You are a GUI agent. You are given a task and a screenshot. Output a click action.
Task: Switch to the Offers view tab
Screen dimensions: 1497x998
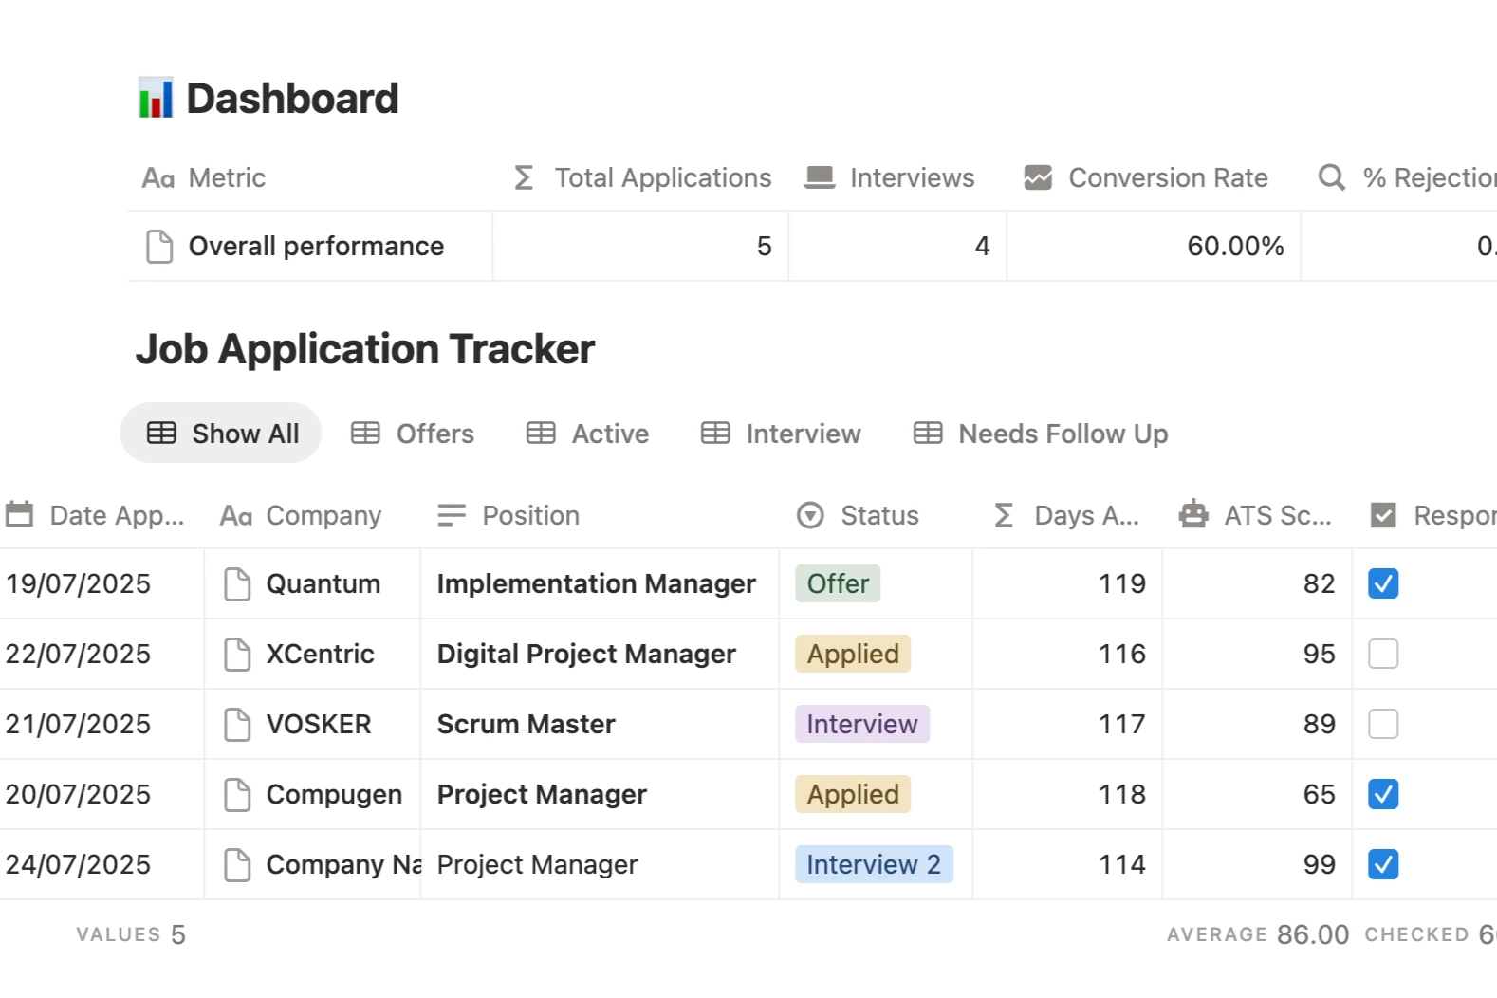click(x=413, y=434)
